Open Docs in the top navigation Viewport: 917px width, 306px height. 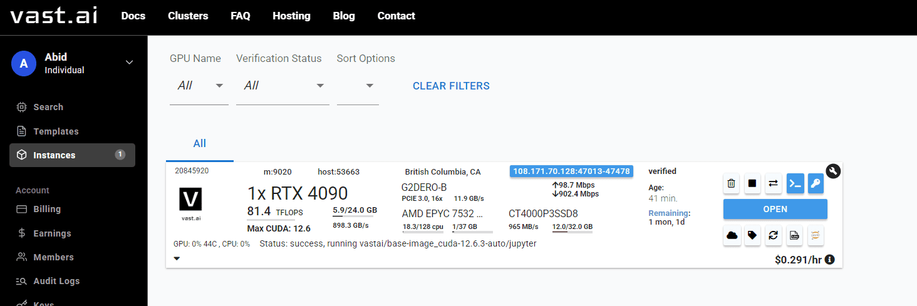[x=133, y=16]
